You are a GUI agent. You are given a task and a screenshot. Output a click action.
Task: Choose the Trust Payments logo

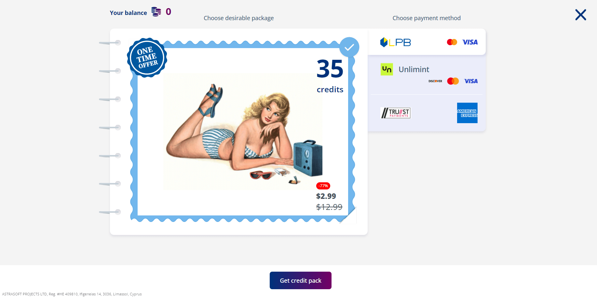tap(395, 113)
